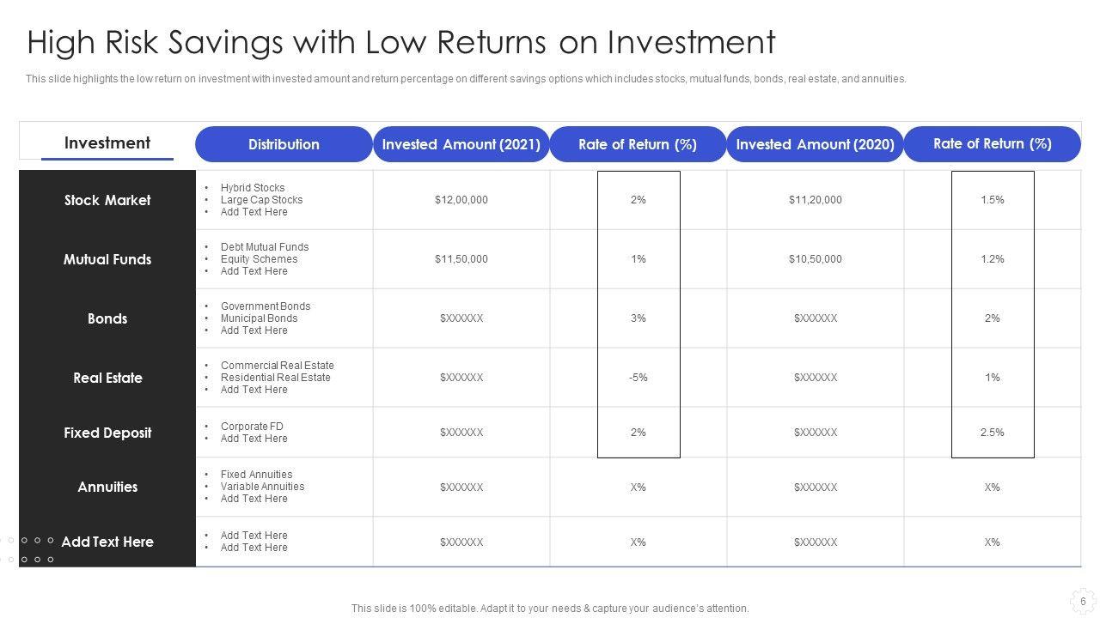Image resolution: width=1100 pixels, height=618 pixels.
Task: Select the Invested Amount (2021) header
Action: tap(461, 144)
